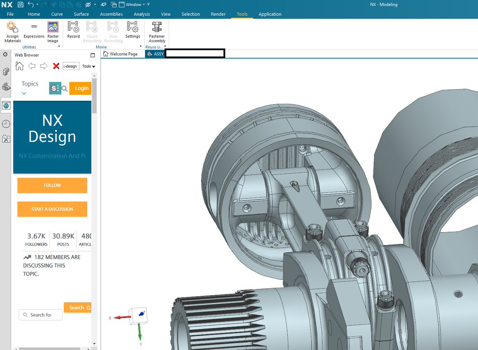This screenshot has height=350, width=478.
Task: Click START A DISCUSSION button
Action: [x=52, y=209]
